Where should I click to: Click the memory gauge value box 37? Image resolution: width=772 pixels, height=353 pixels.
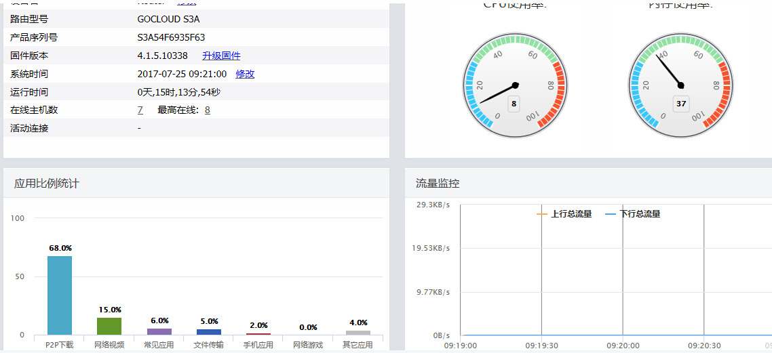[681, 104]
